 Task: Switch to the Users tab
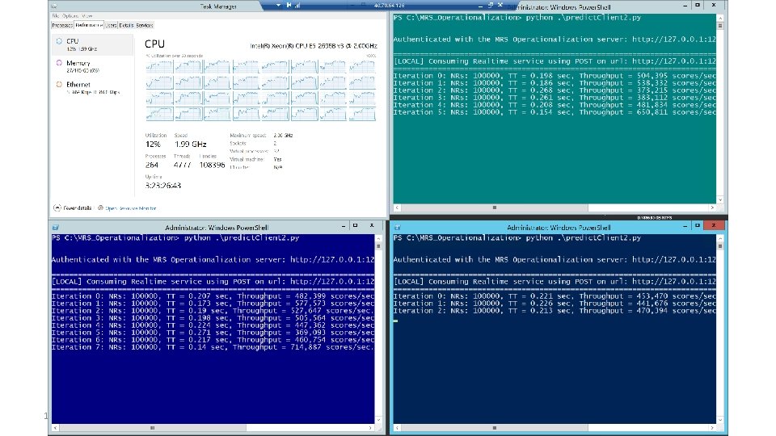(x=111, y=25)
